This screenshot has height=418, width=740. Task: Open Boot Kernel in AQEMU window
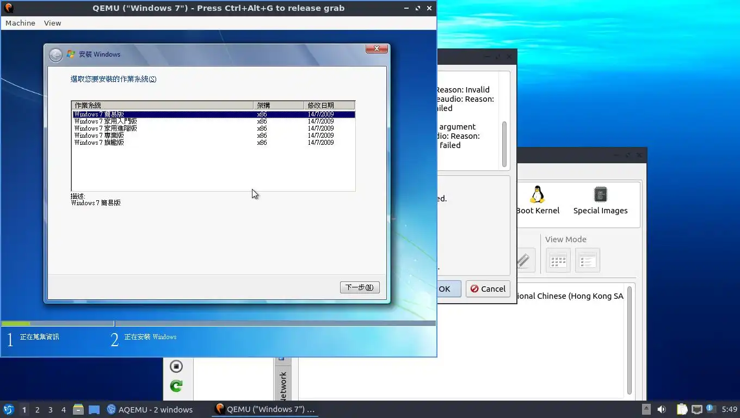point(538,200)
